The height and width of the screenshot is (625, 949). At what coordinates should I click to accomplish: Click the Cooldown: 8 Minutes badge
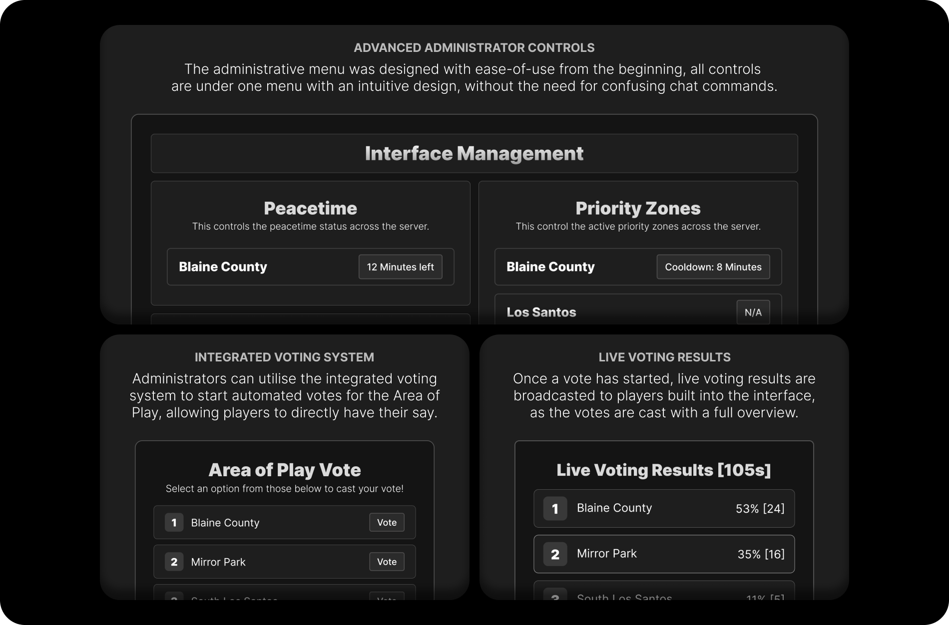coord(713,267)
